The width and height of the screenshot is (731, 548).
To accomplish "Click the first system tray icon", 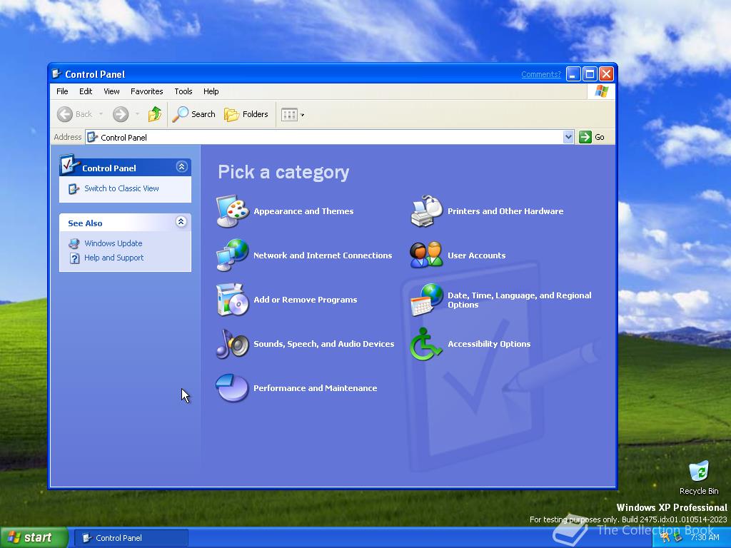I will click(x=665, y=537).
